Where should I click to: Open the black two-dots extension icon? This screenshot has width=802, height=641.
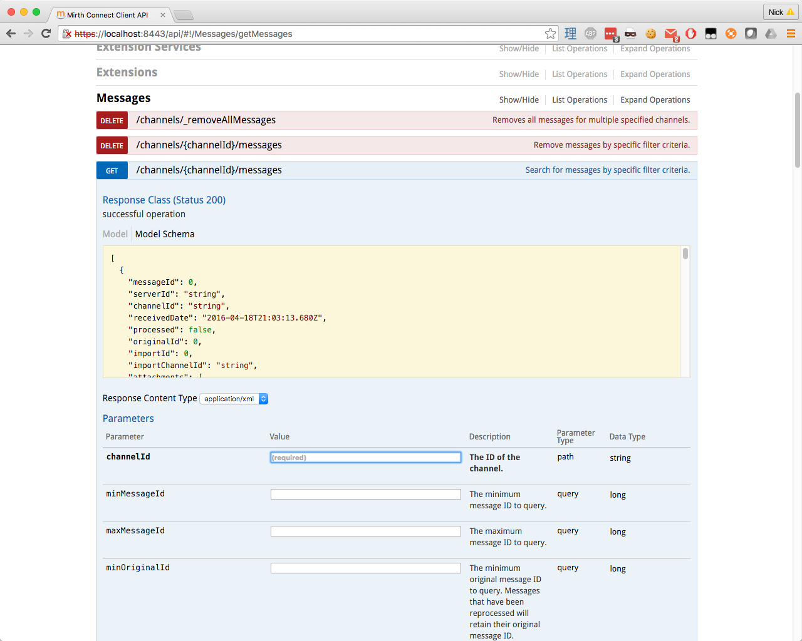click(711, 34)
